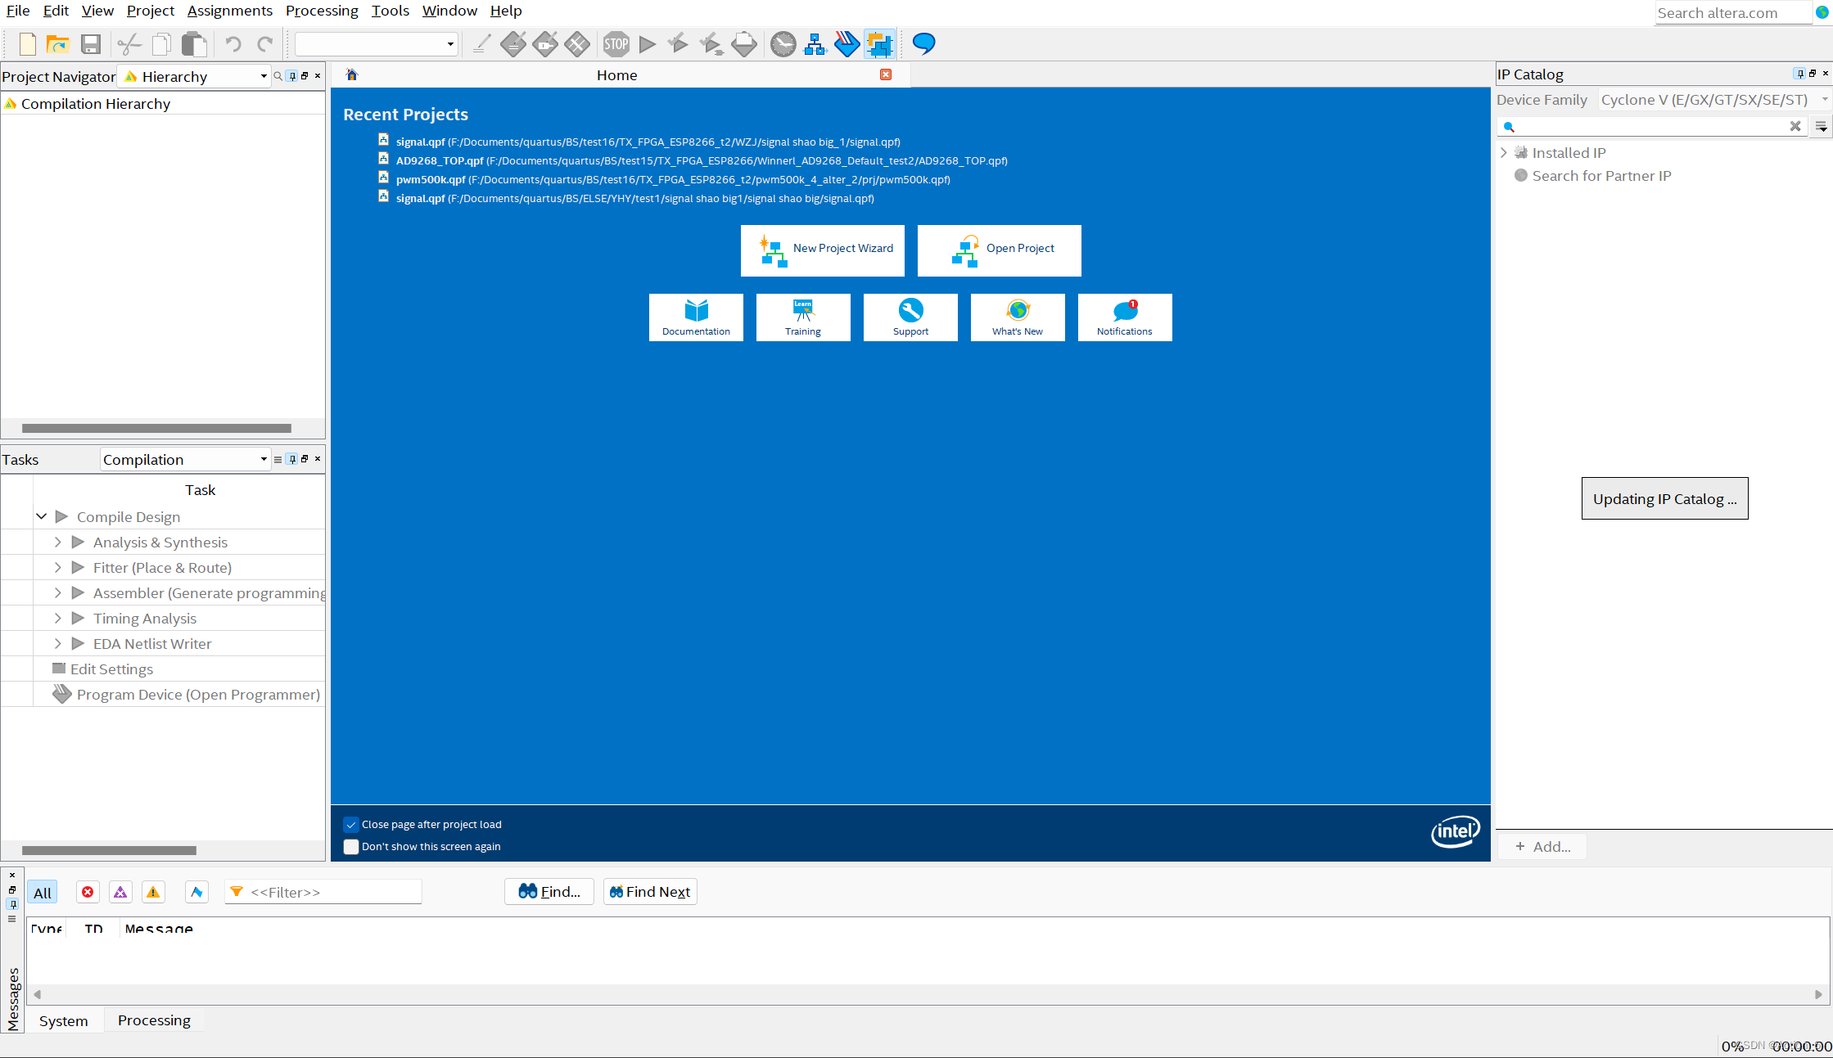Open the Programmer toolbar icon
1833x1058 pixels.
(847, 44)
